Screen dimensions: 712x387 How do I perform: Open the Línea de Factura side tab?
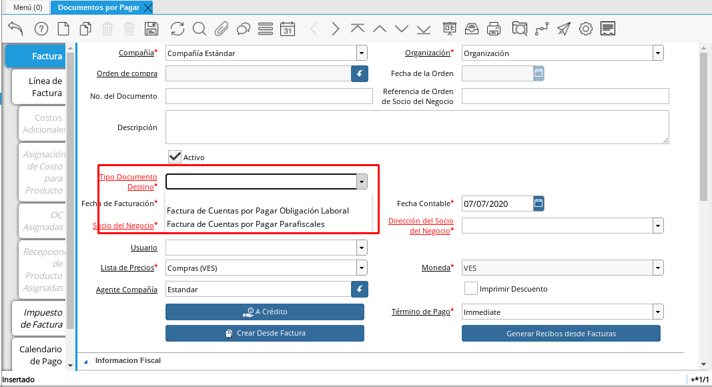point(40,87)
